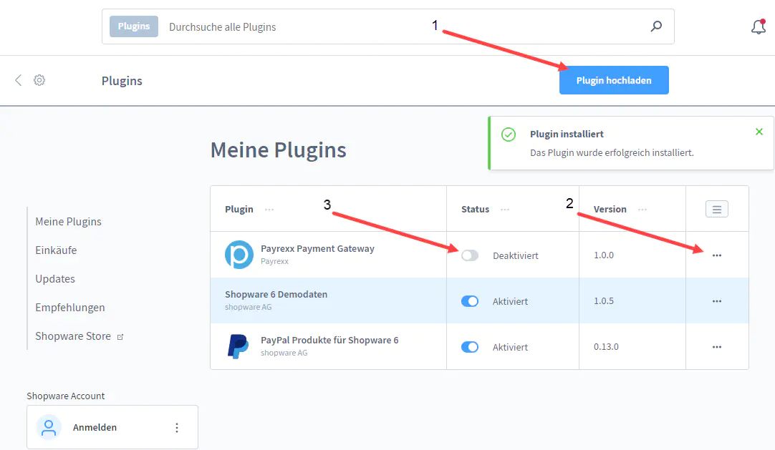
Task: Open the notifications bell
Action: tap(758, 27)
